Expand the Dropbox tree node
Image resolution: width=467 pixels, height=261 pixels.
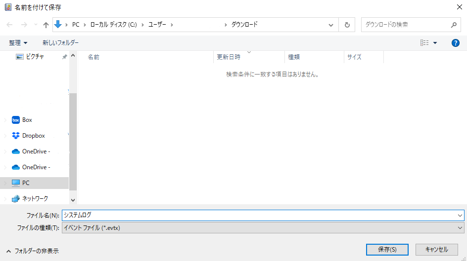click(5, 136)
